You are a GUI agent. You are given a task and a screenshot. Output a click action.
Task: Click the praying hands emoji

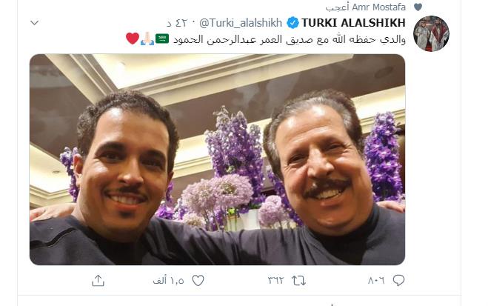pos(147,39)
